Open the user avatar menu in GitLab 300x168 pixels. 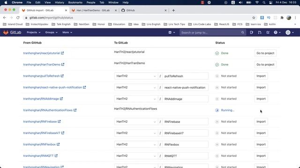click(x=290, y=33)
